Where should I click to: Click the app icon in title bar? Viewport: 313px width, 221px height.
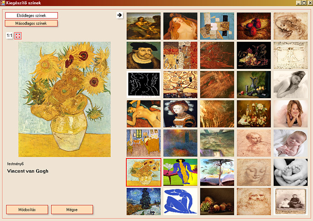pyautogui.click(x=3, y=3)
